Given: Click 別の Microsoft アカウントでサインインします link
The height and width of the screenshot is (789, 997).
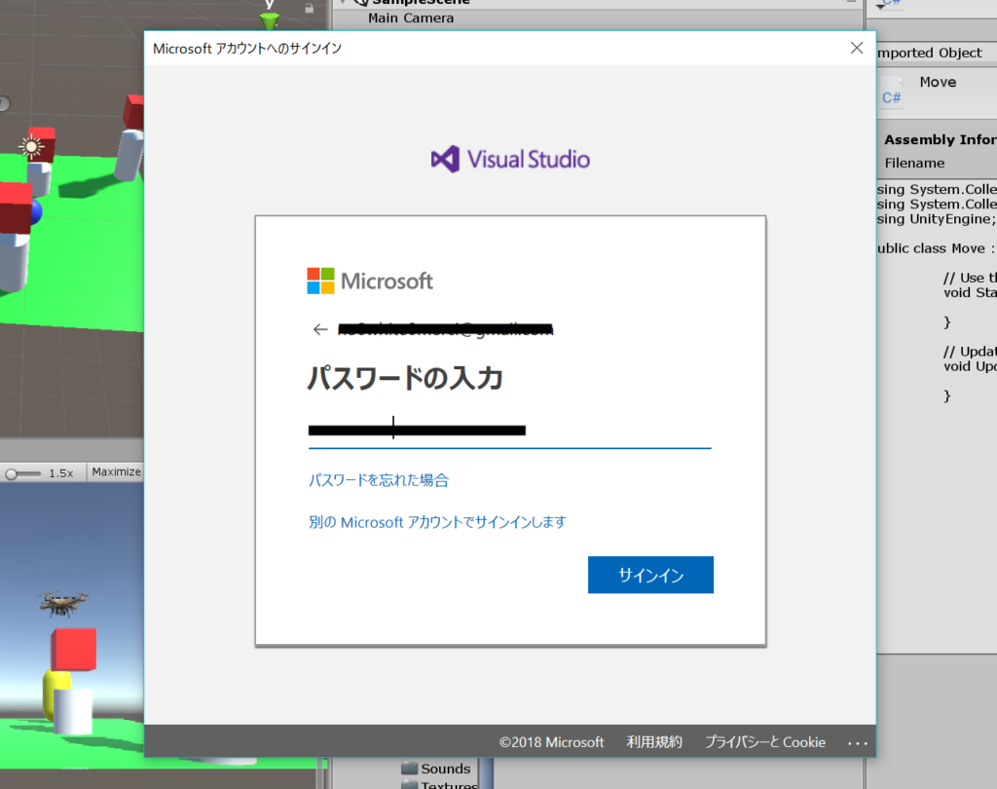Looking at the screenshot, I should click(437, 522).
